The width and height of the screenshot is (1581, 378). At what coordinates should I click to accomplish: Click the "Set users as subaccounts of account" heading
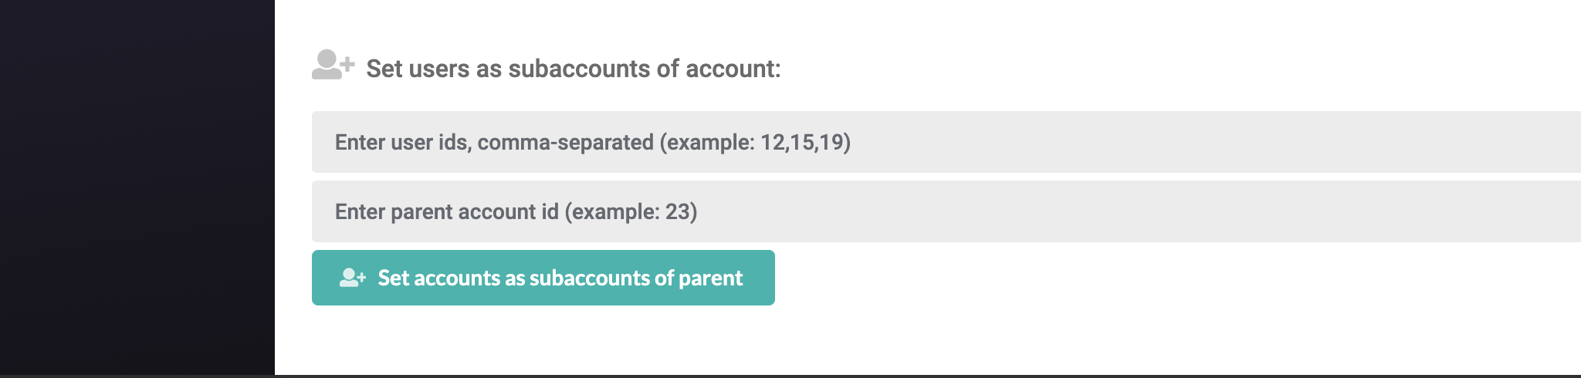click(573, 69)
